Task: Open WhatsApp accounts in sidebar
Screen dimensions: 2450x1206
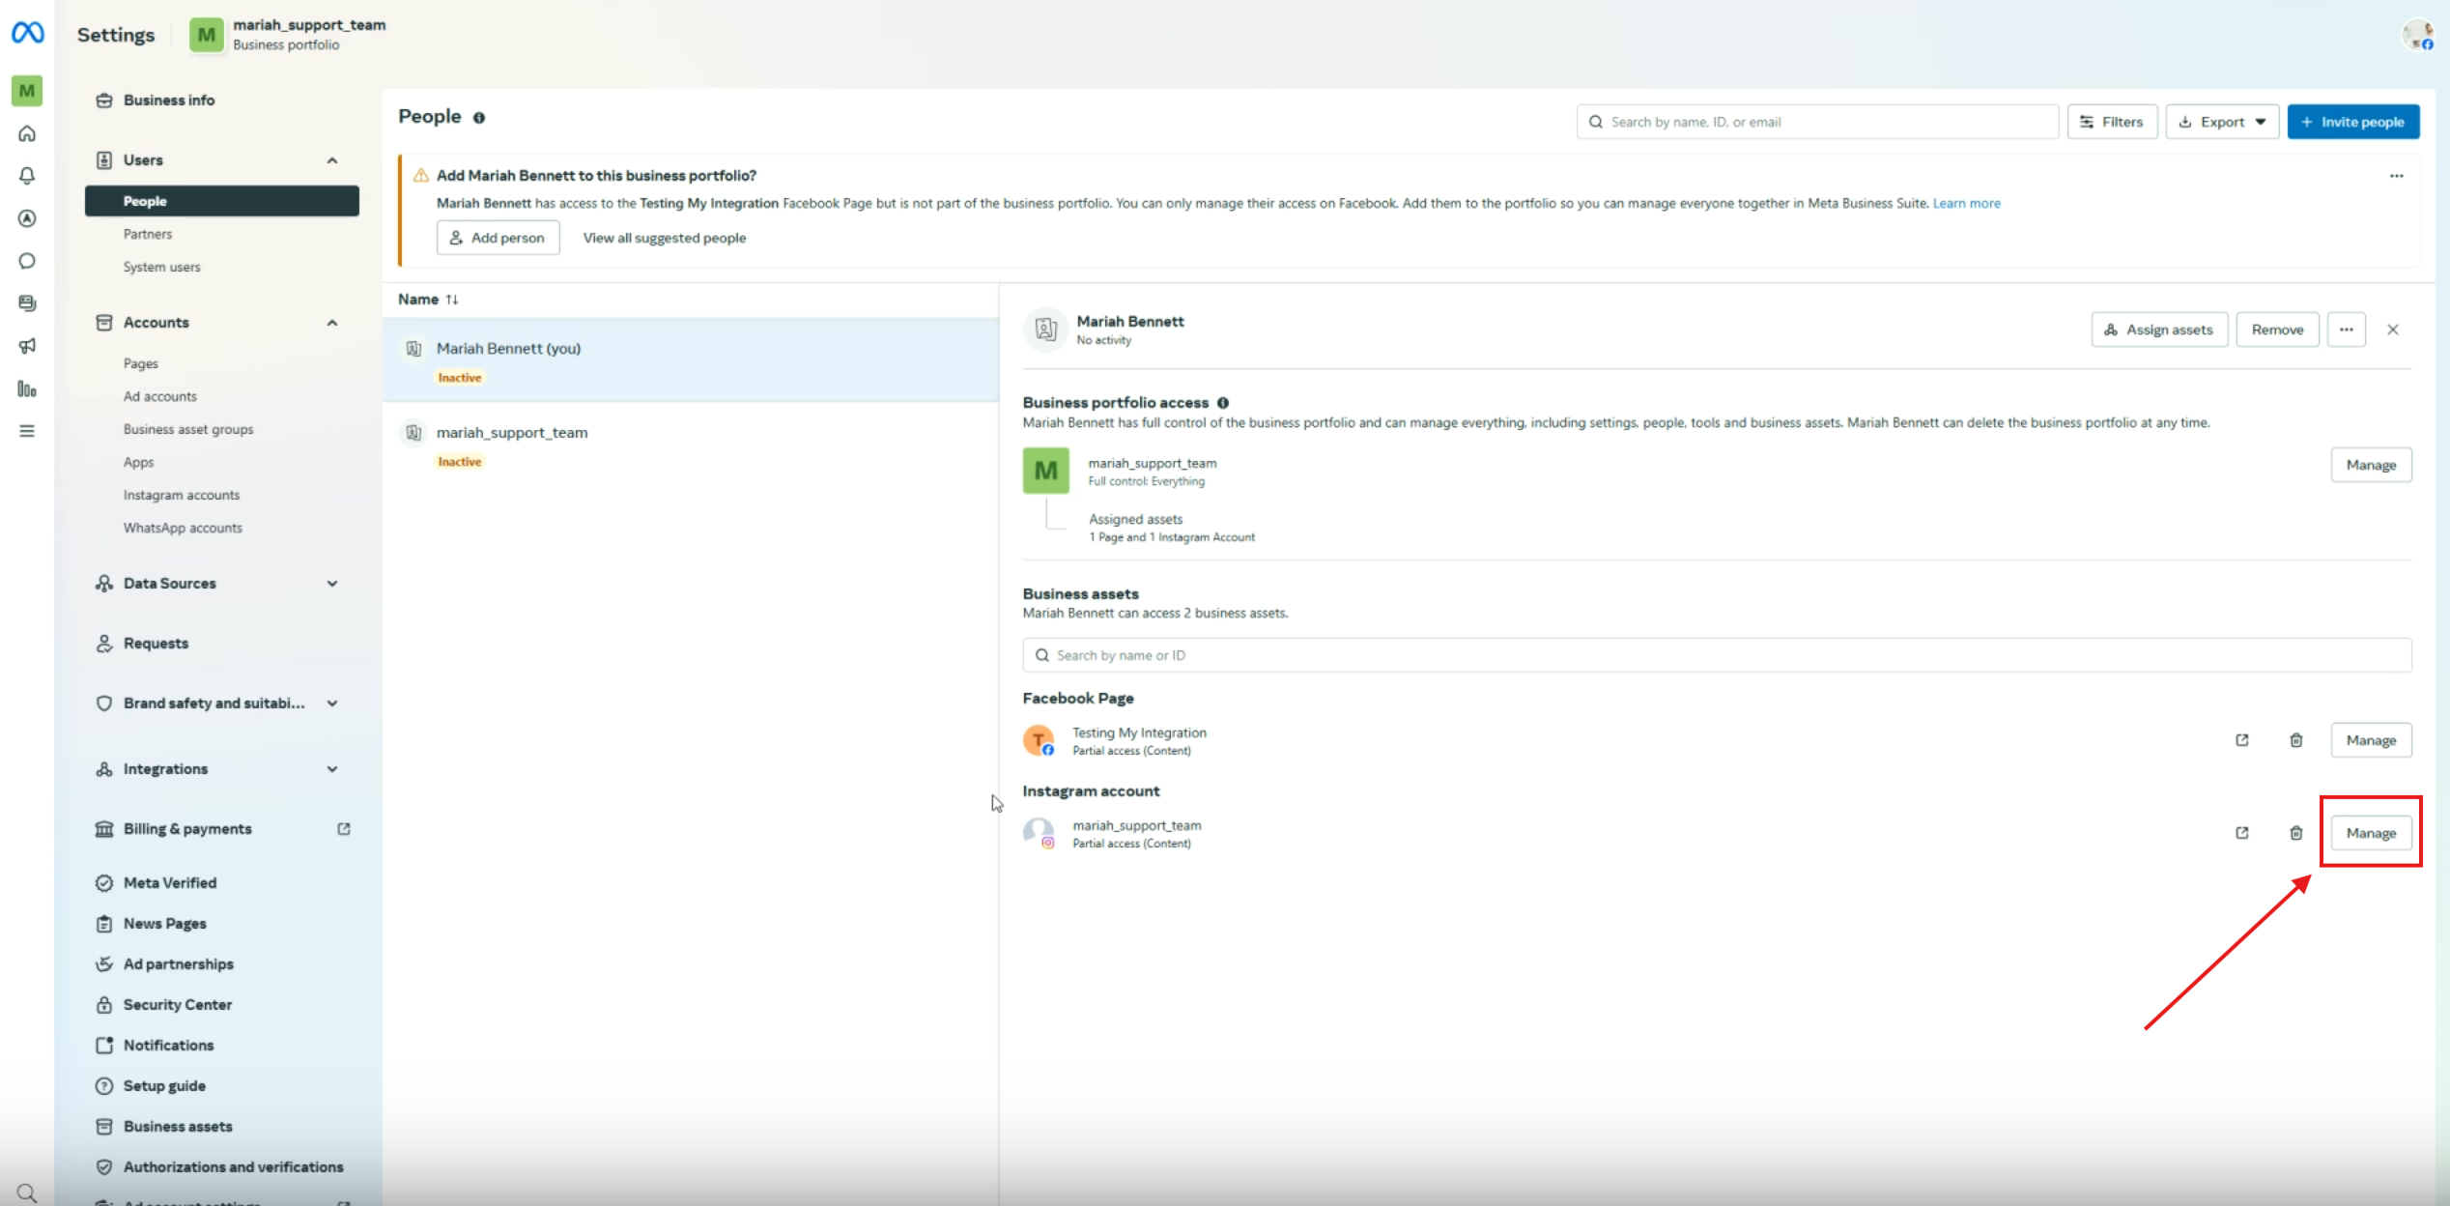Action: [x=183, y=528]
